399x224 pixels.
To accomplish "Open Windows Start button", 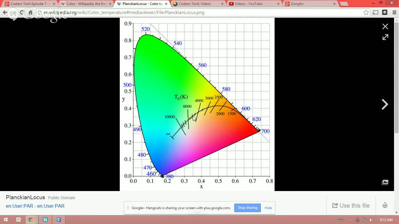I will [6, 220].
